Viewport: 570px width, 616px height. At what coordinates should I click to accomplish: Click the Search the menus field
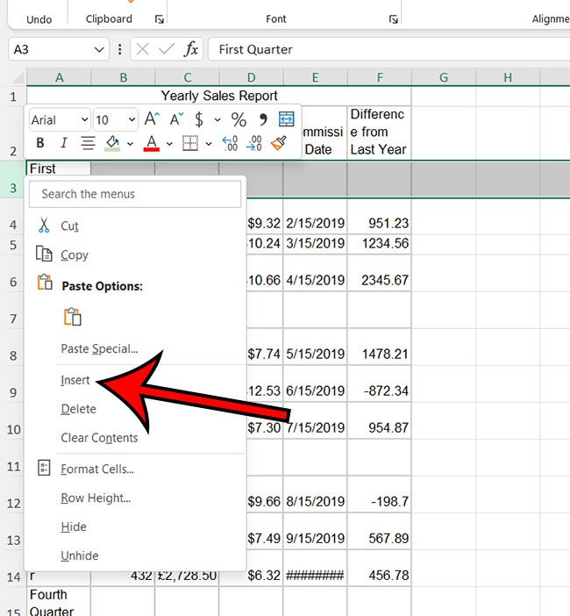tap(136, 194)
